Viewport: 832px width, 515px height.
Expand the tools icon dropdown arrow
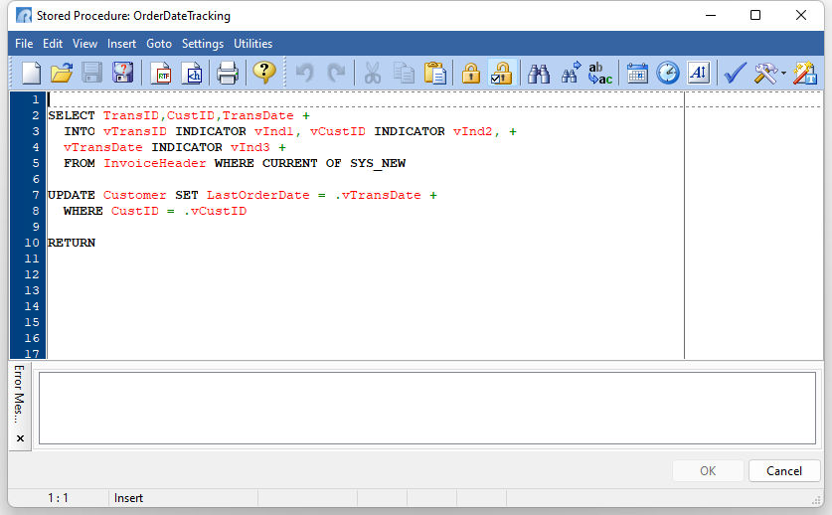click(x=783, y=74)
